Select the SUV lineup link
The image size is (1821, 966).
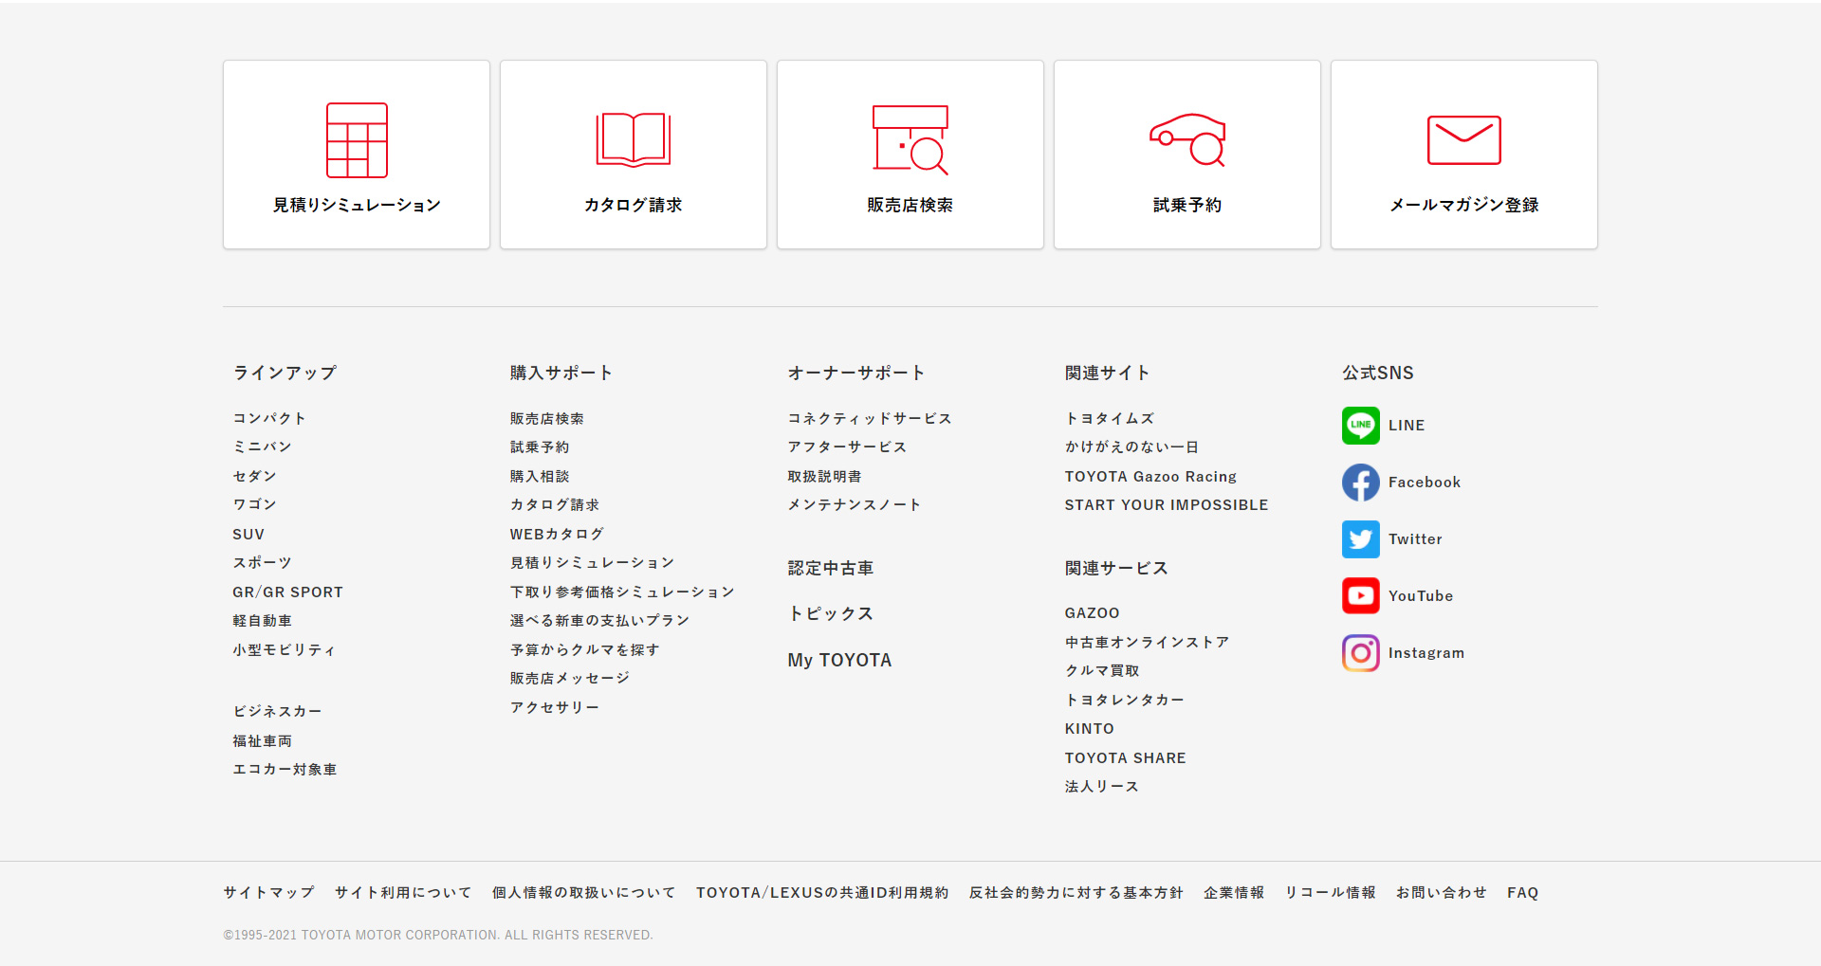248,535
